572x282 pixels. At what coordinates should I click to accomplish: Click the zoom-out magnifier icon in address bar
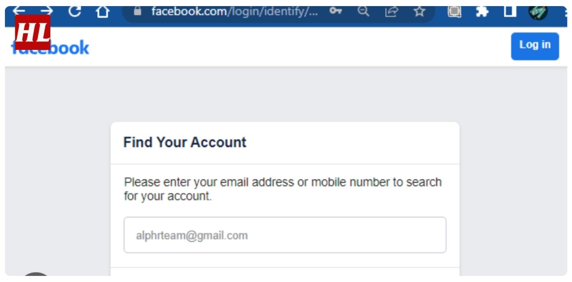tap(363, 11)
